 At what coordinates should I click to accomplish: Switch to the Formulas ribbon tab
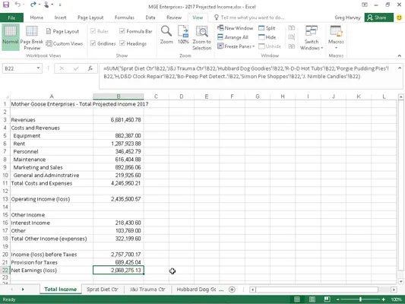125,17
